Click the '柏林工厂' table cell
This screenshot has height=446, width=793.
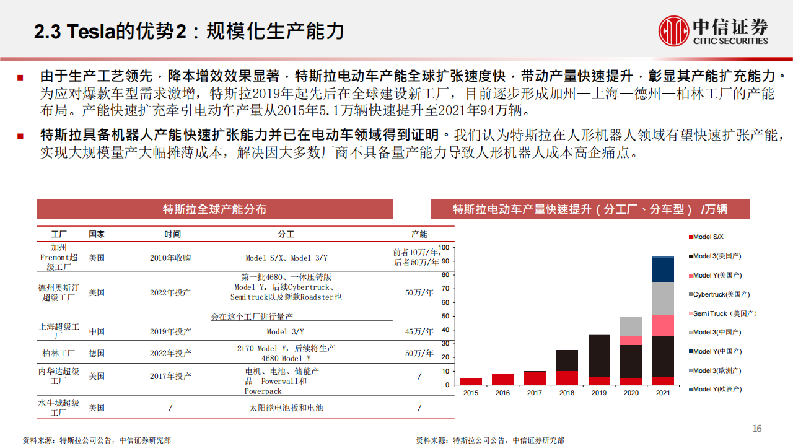59,353
